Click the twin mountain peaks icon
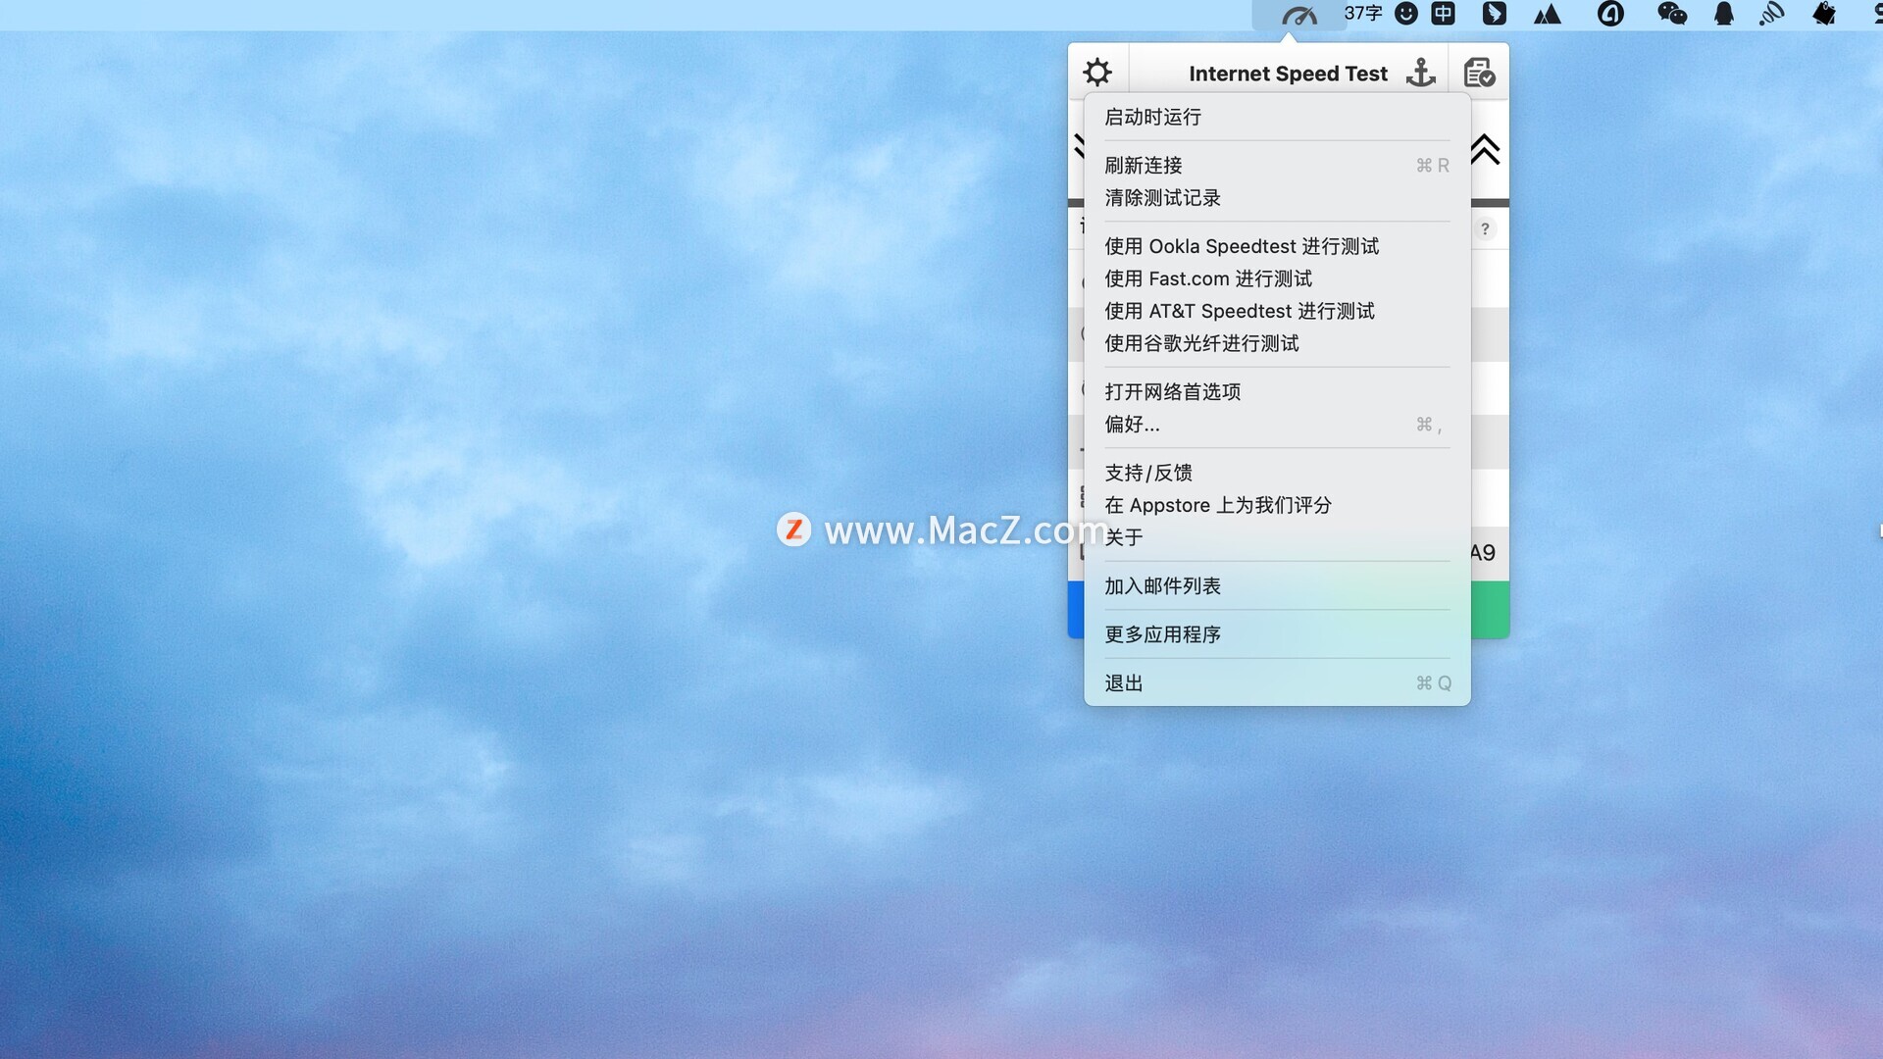 click(1548, 14)
